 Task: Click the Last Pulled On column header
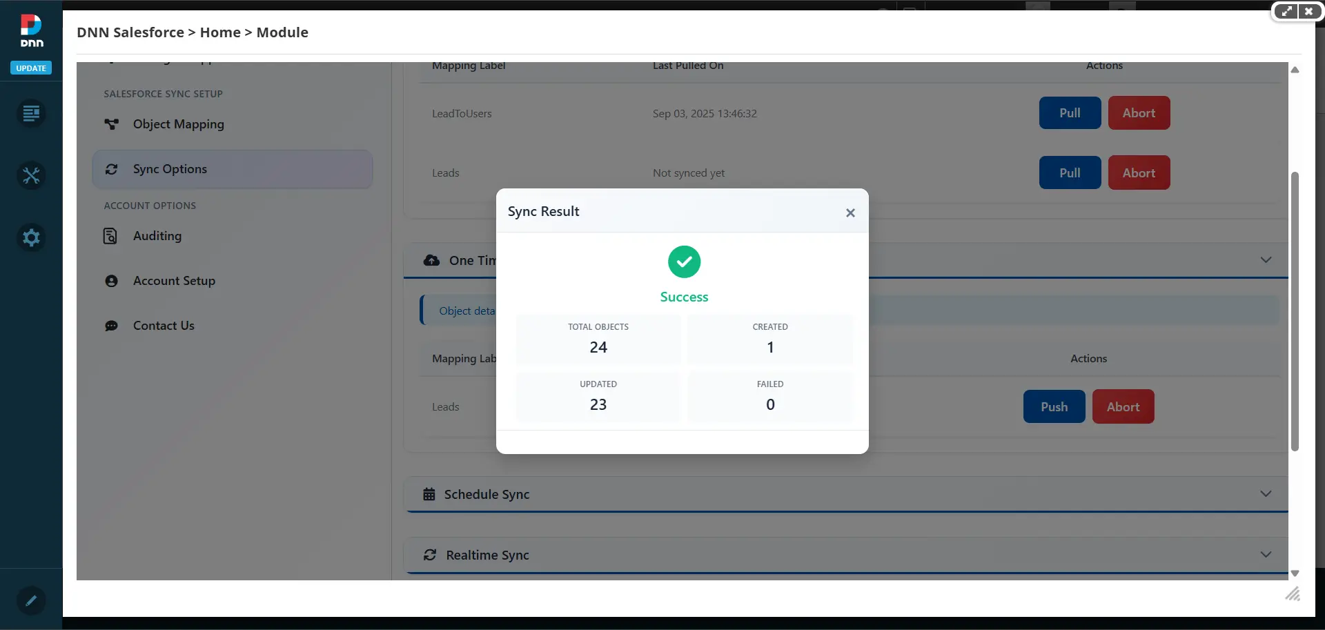(688, 66)
